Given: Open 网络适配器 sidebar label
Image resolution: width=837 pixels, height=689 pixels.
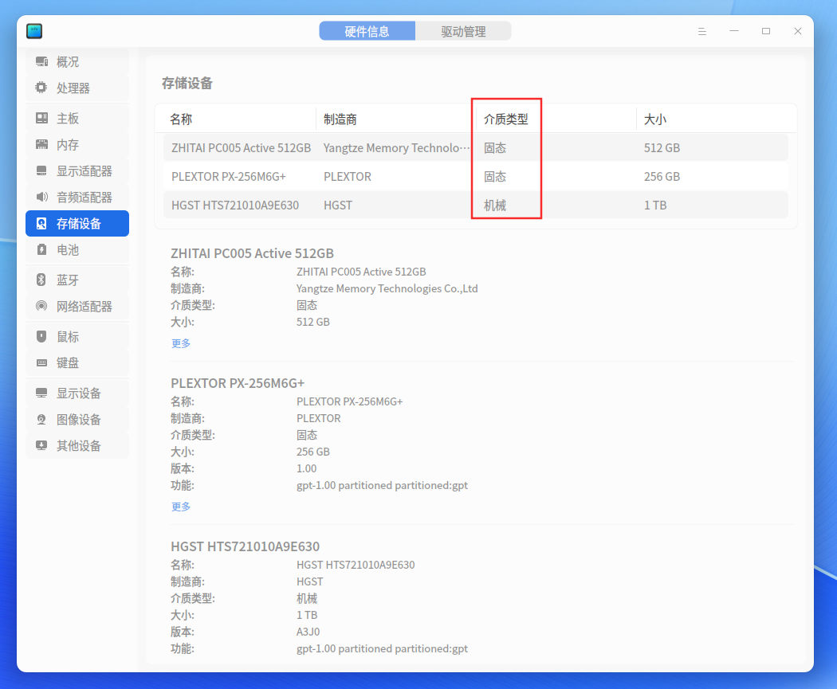Looking at the screenshot, I should (84, 307).
